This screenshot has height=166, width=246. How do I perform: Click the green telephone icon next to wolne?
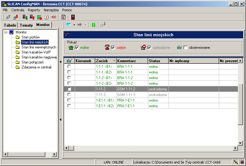pyautogui.click(x=71, y=48)
